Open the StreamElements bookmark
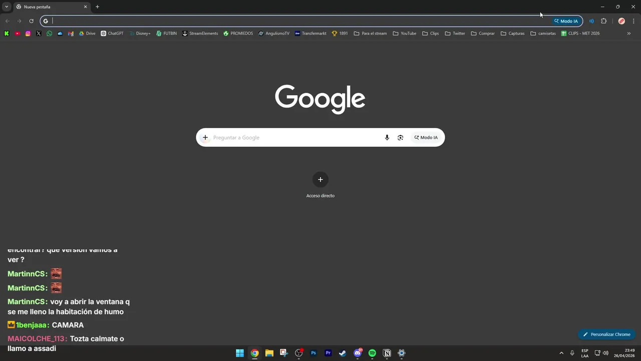641x361 pixels. pyautogui.click(x=200, y=34)
